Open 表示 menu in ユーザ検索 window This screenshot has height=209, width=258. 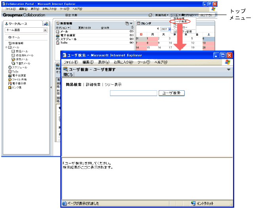(x=104, y=62)
